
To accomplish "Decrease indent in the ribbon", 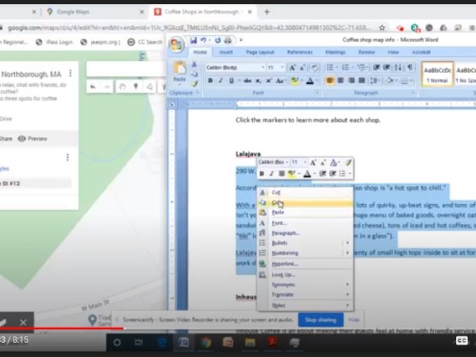I will pos(376,67).
